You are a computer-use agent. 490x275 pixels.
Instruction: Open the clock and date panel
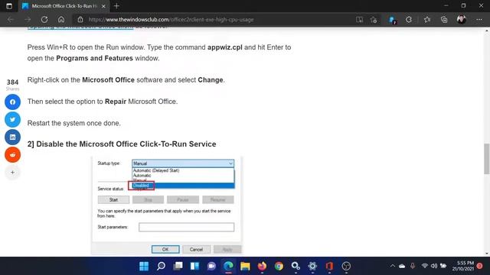463,266
